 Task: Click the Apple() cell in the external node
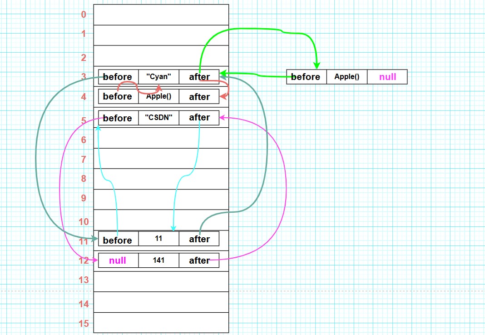tap(347, 77)
